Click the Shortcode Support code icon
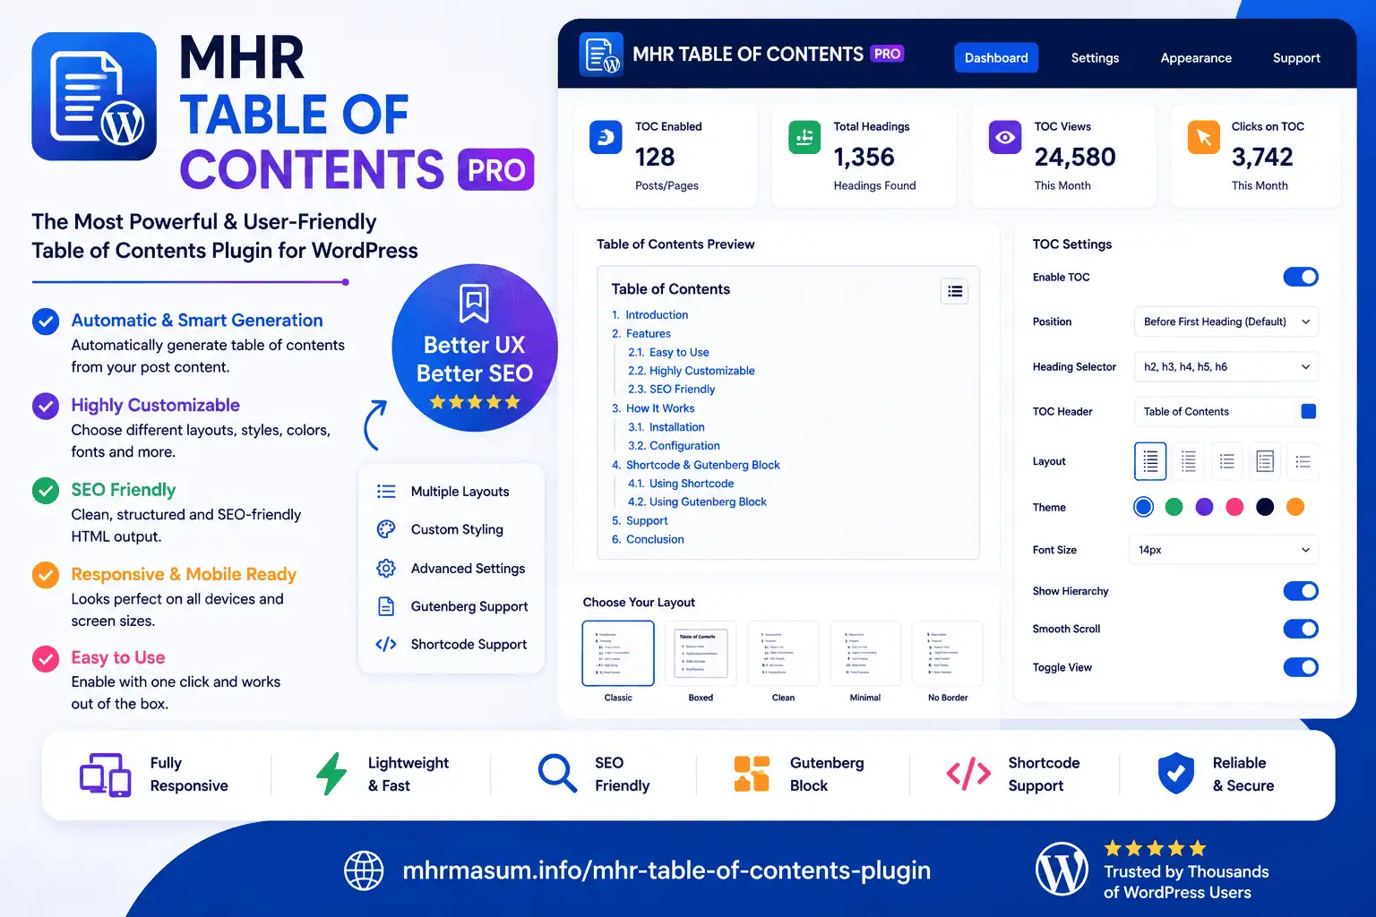The height and width of the screenshot is (917, 1376). point(386,644)
